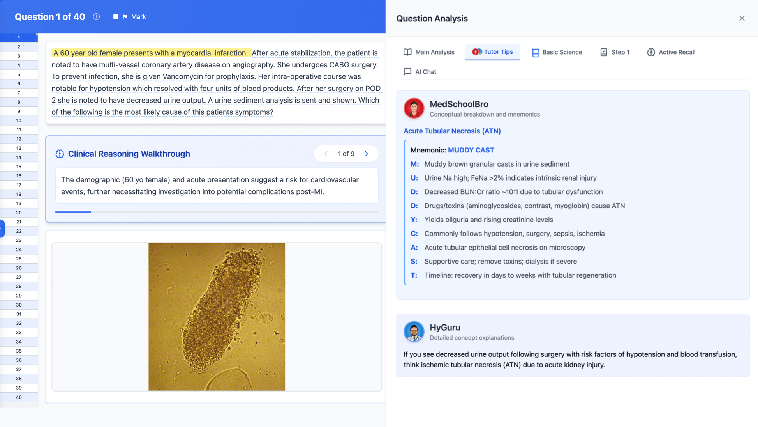Click the walkthrough progress bar

click(x=217, y=212)
